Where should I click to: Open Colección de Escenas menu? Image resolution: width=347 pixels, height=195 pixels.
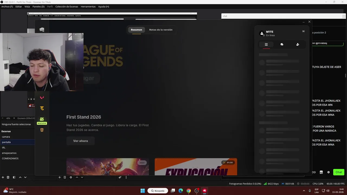[67, 6]
